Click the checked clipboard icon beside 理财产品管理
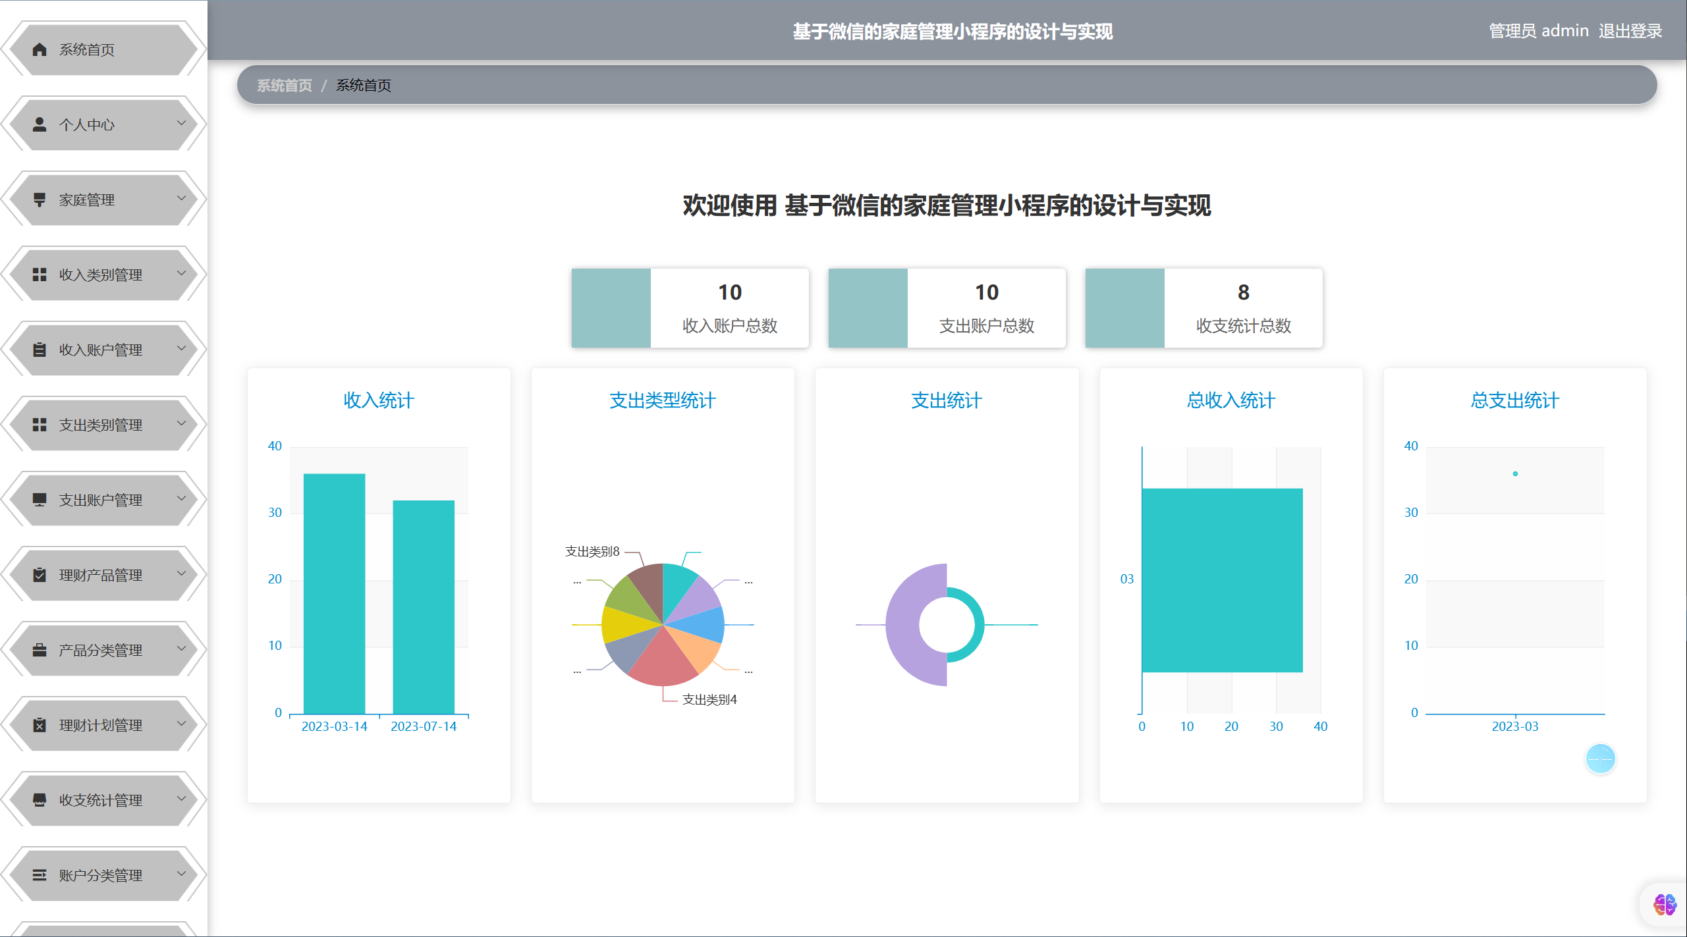The image size is (1687, 937). click(x=40, y=575)
